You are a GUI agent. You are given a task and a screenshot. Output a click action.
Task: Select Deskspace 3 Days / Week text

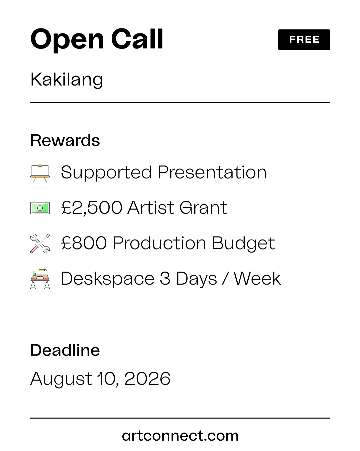pos(171,279)
